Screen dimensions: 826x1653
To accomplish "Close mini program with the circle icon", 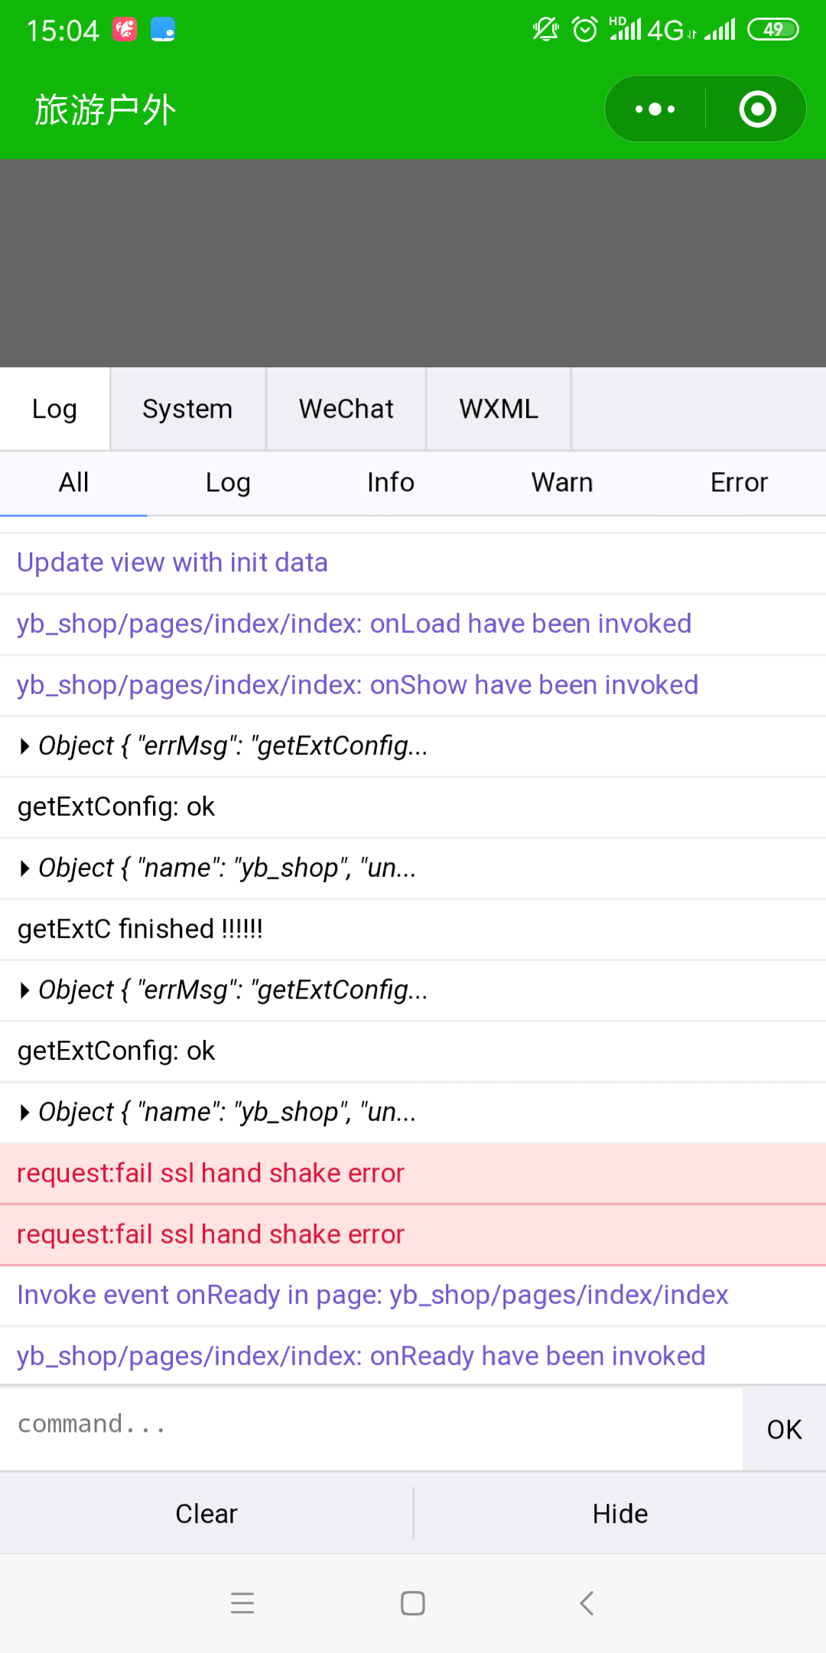I will 757,109.
